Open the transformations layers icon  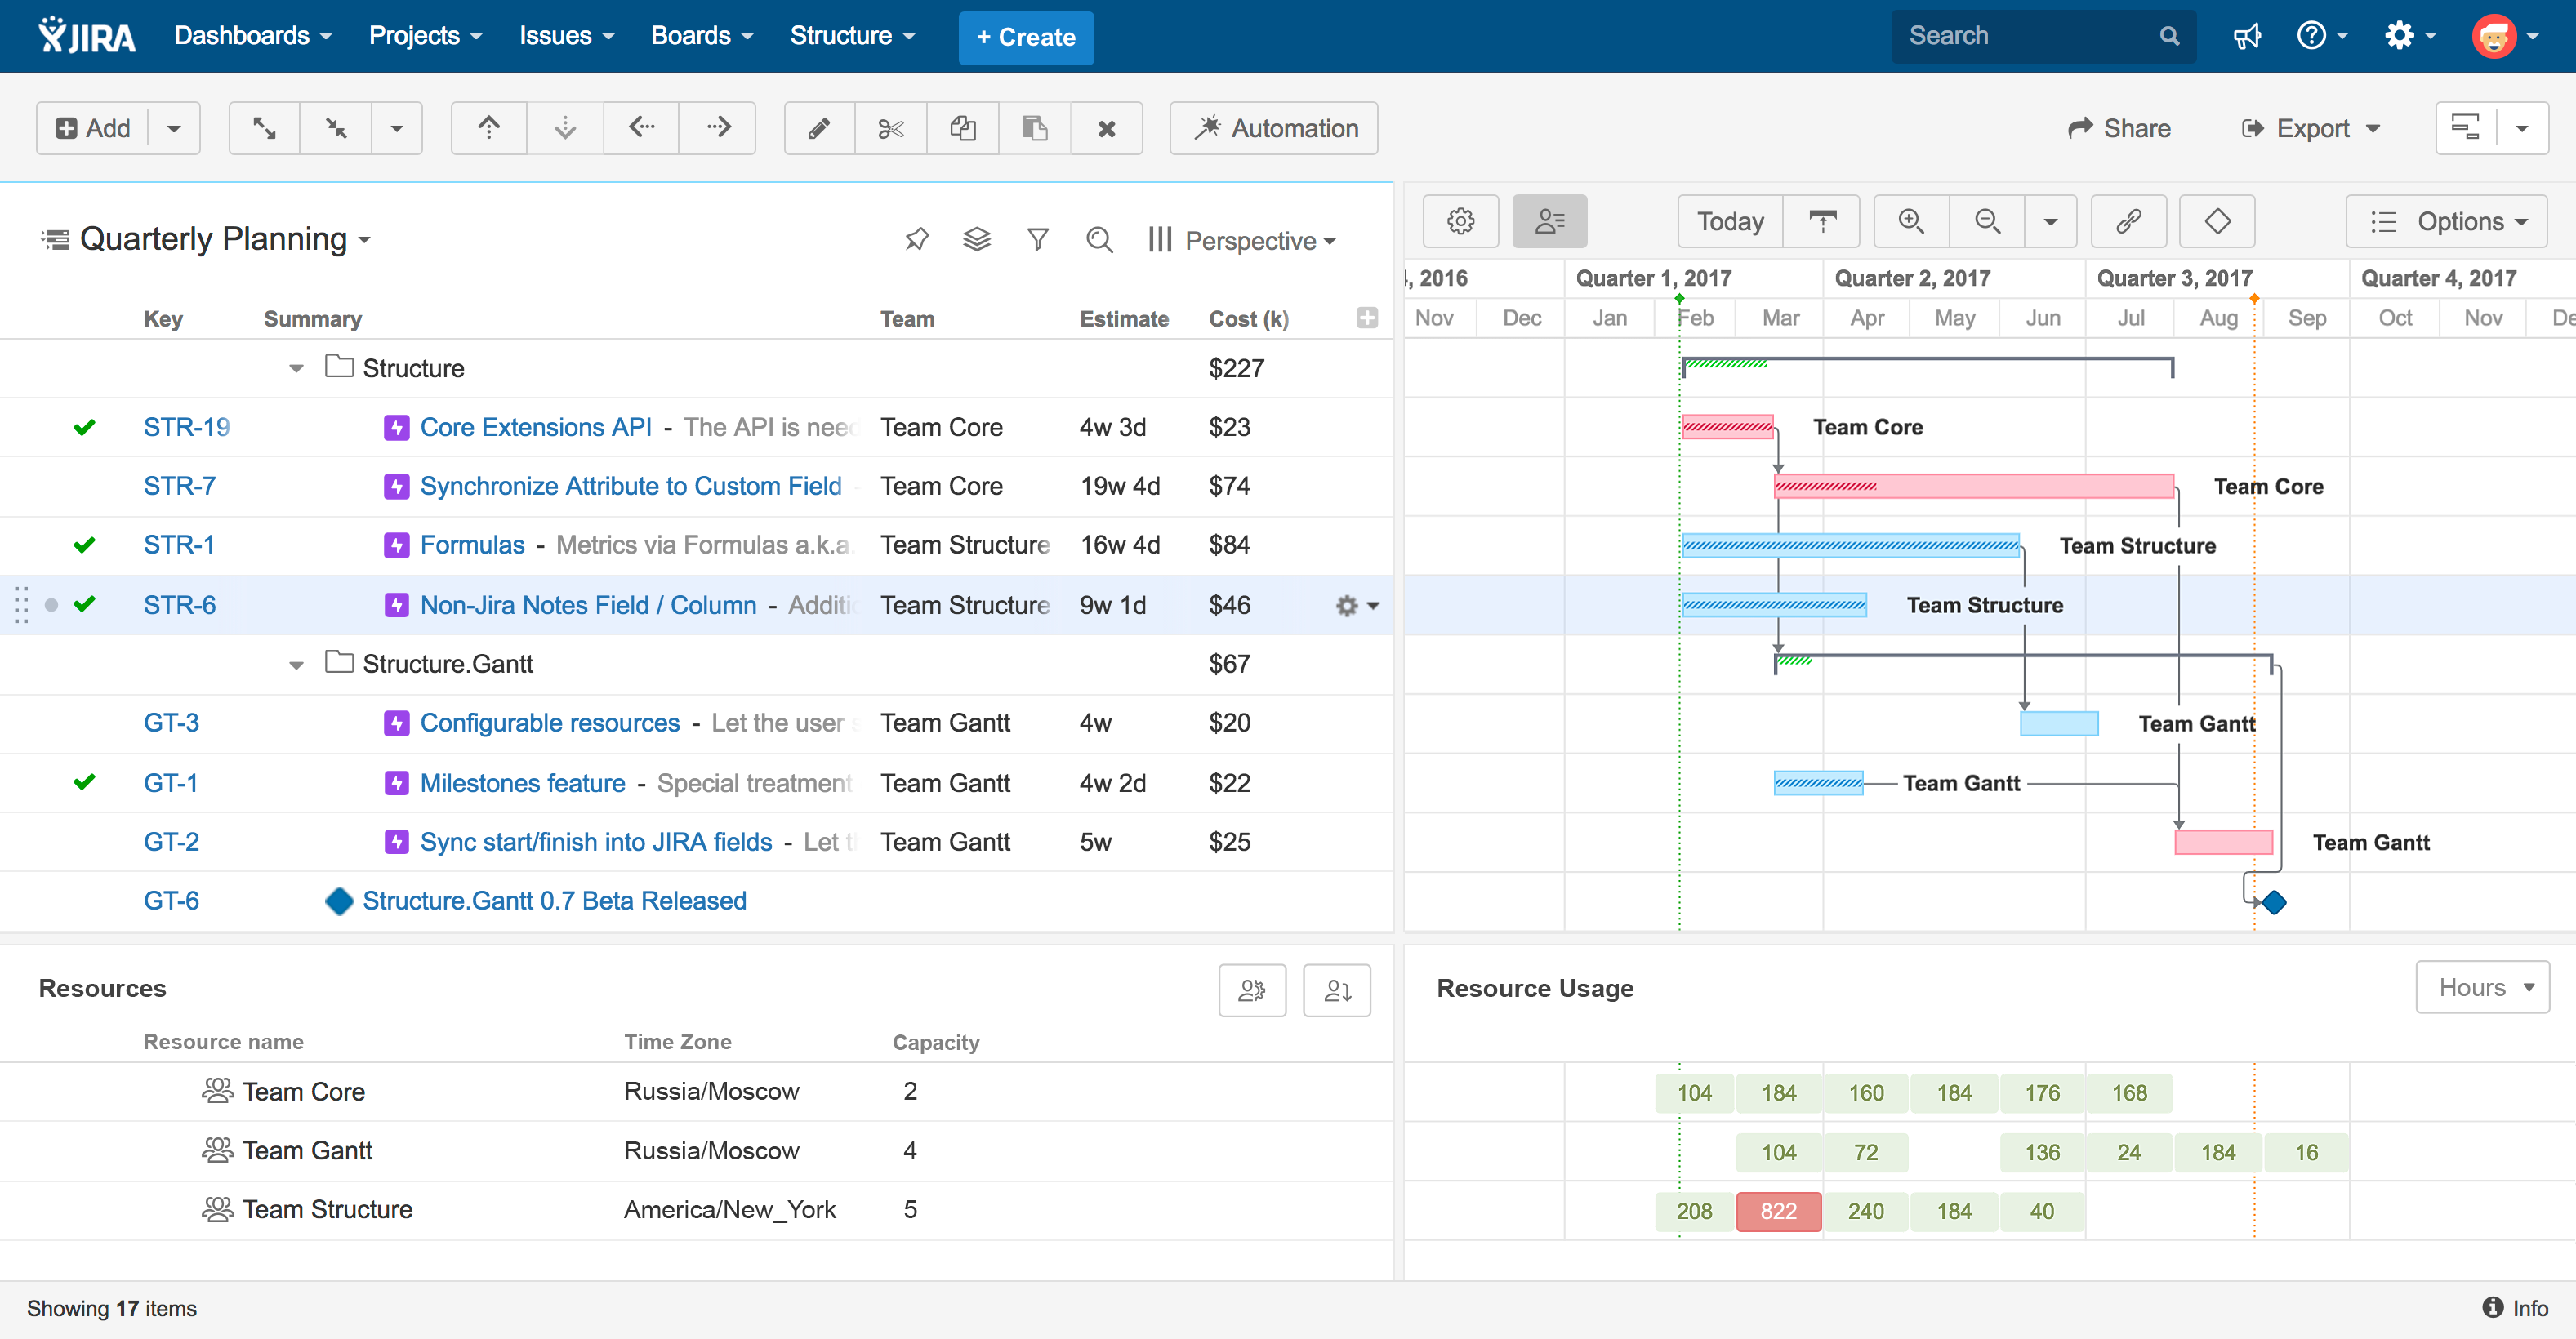(x=977, y=240)
